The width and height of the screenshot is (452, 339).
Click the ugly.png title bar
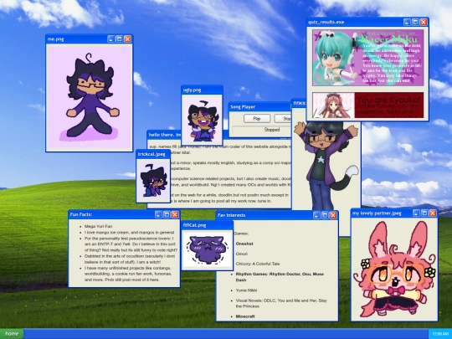click(202, 90)
